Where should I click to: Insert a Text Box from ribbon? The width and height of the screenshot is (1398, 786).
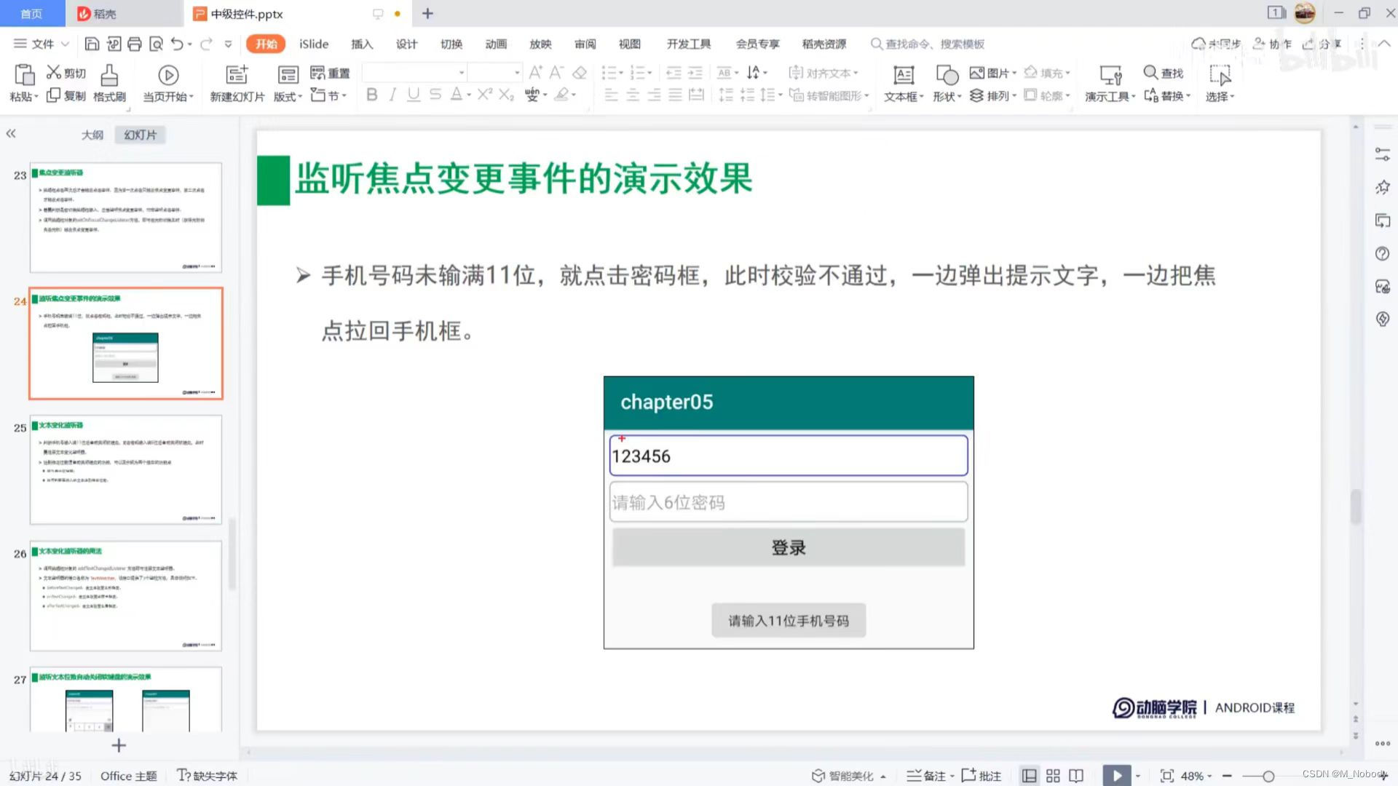[x=903, y=75]
